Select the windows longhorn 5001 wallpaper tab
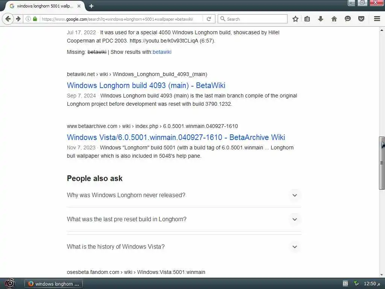This screenshot has width=385, height=289. tap(45, 6)
